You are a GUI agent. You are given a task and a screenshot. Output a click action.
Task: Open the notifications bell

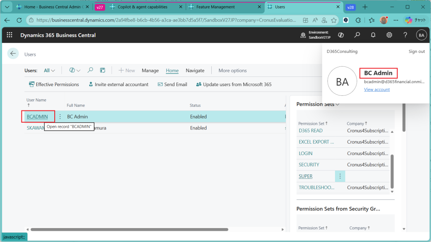coord(373,35)
